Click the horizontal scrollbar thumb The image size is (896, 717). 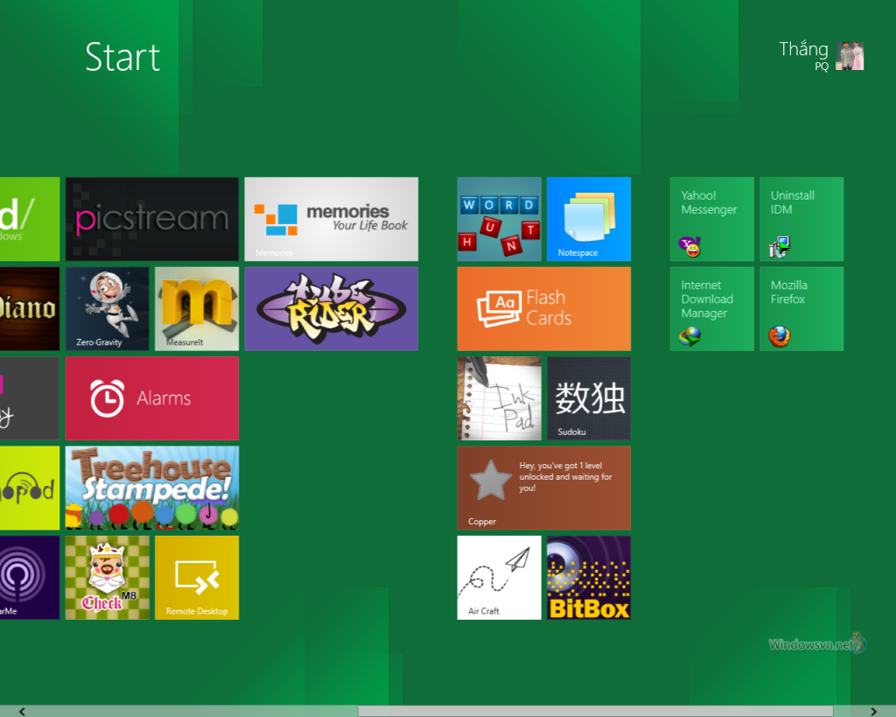(x=595, y=711)
